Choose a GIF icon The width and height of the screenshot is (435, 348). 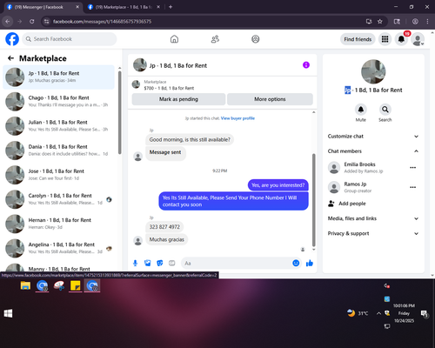[x=172, y=263]
